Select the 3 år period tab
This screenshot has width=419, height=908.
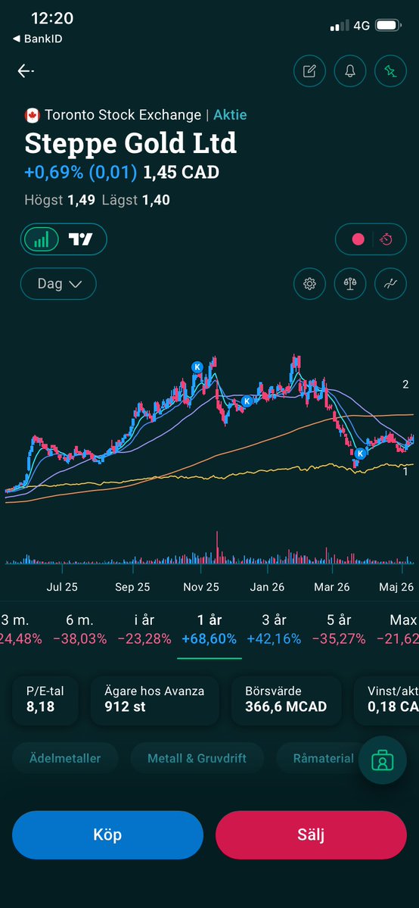274,629
